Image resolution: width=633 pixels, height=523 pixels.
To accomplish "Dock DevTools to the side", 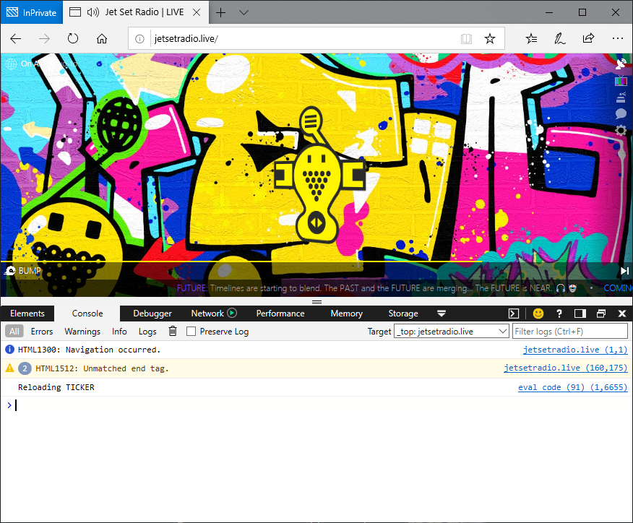I will point(580,314).
